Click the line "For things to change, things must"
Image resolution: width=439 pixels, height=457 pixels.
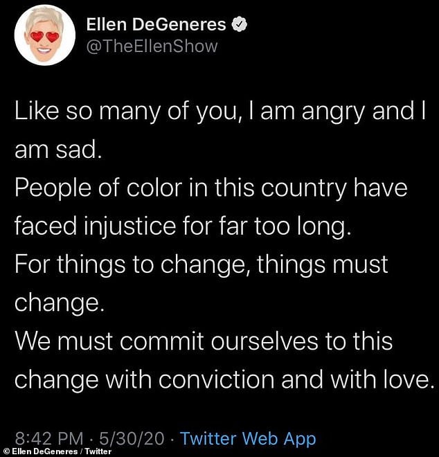click(x=201, y=265)
